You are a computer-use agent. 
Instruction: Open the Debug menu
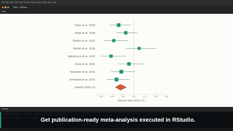point(38,2)
